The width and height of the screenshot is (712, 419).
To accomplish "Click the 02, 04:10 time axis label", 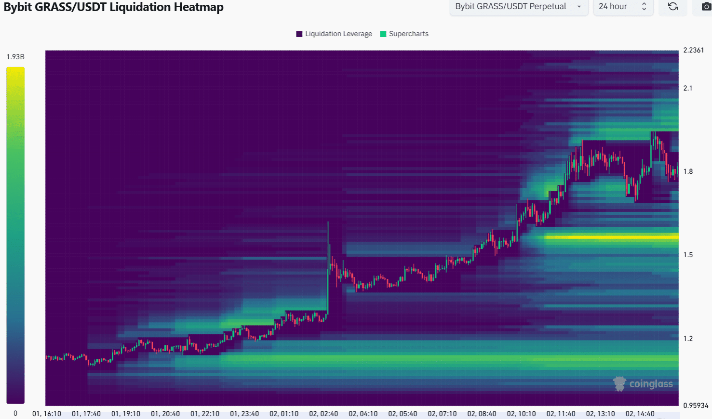I will tap(363, 414).
